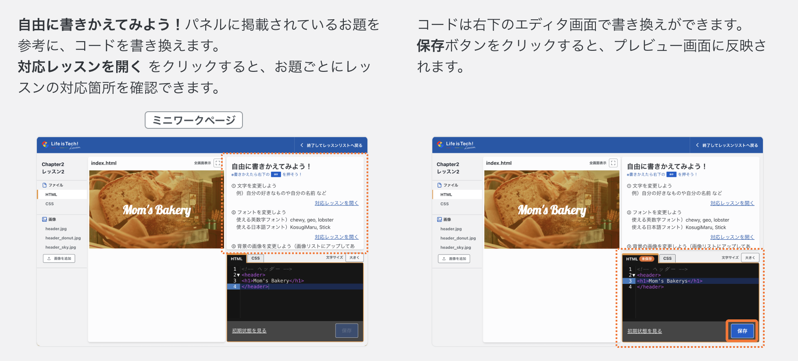Click greyed 保存 button in left screenshot
798x361 pixels.
pyautogui.click(x=347, y=331)
